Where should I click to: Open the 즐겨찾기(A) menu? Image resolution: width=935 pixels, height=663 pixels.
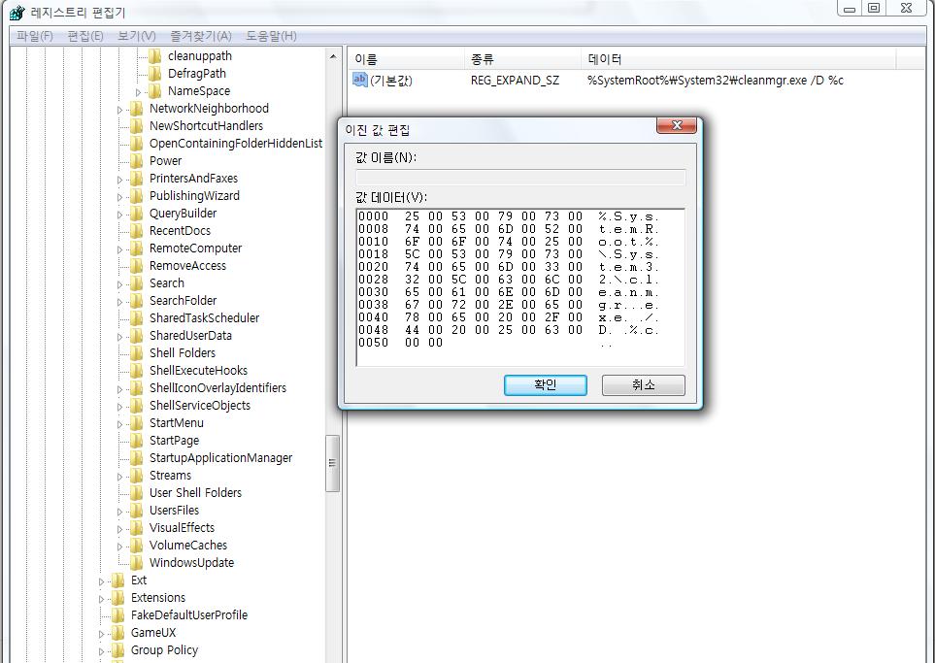[x=200, y=36]
